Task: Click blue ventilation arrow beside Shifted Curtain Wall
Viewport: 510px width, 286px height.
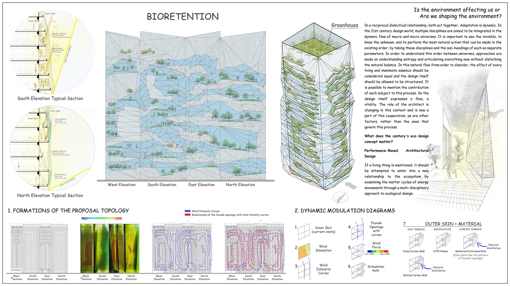Action: [426, 267]
